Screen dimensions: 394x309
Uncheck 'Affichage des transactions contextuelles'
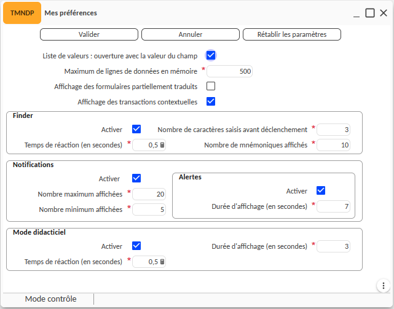tap(211, 102)
